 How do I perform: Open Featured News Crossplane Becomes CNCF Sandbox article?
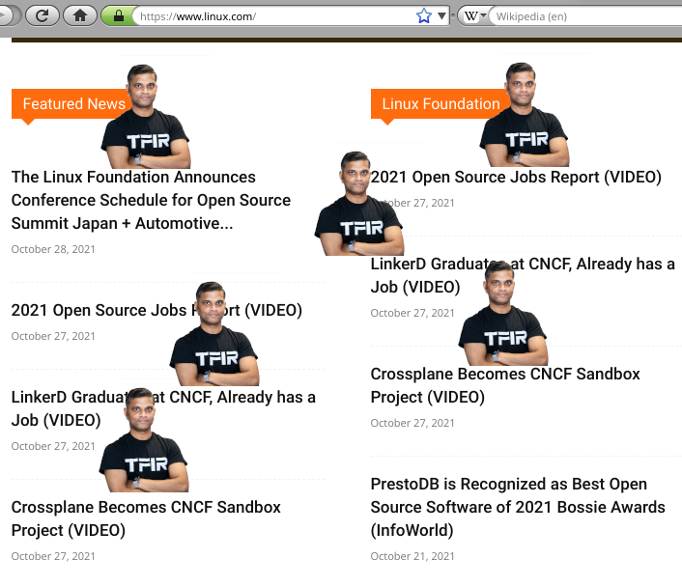[x=146, y=518]
